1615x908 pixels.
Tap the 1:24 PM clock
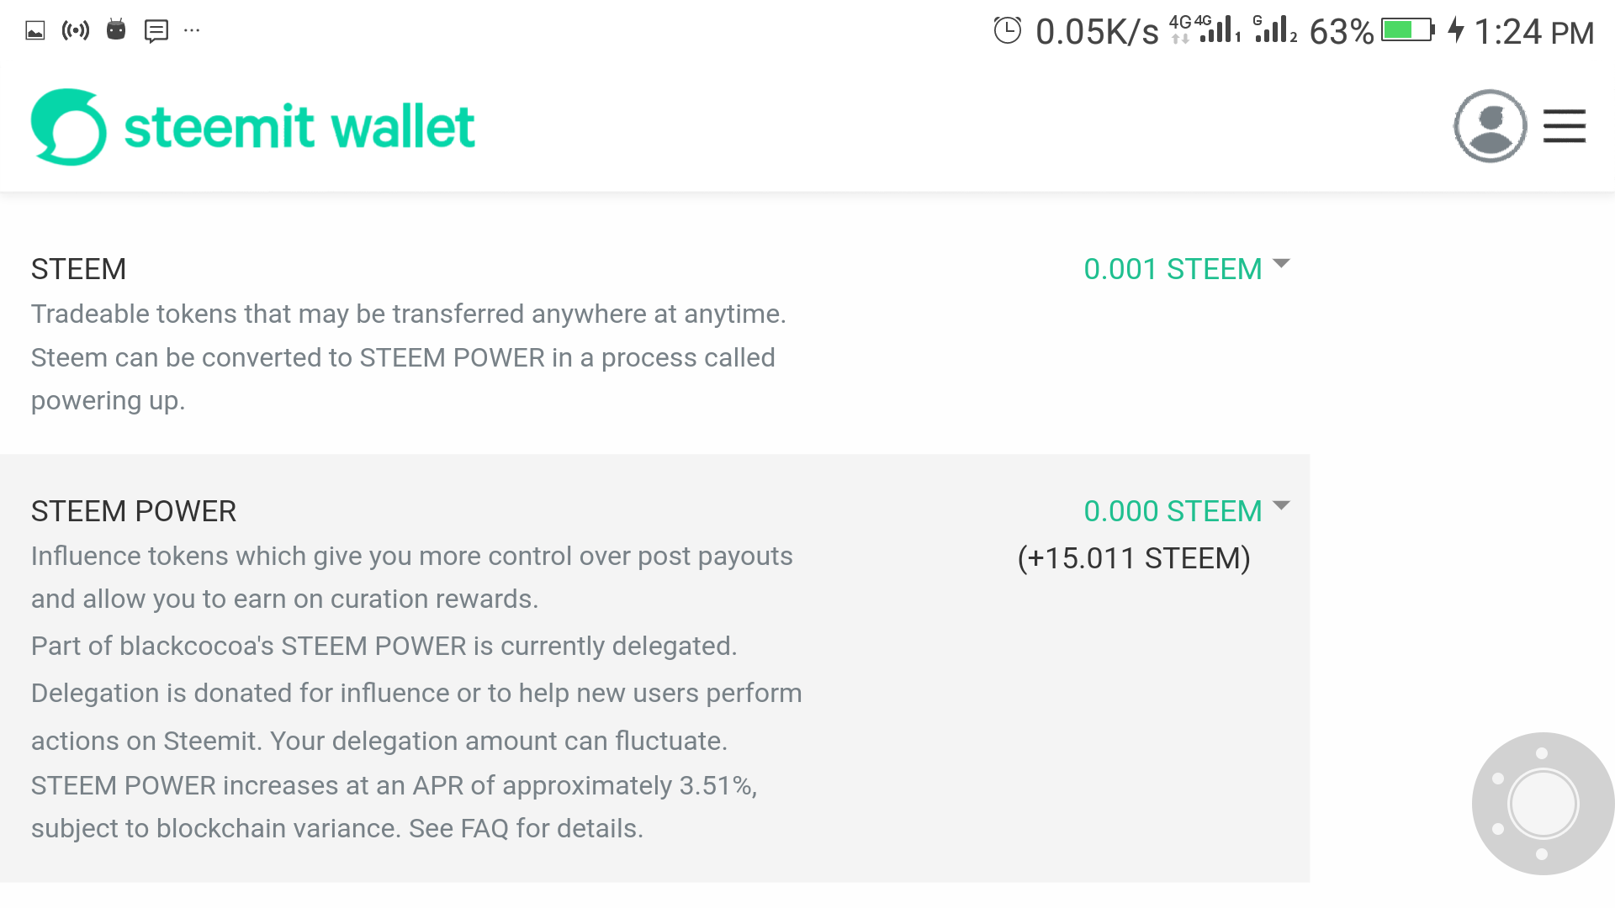pos(1533,32)
